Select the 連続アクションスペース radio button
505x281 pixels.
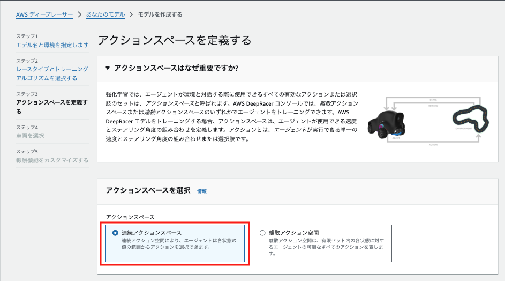115,233
